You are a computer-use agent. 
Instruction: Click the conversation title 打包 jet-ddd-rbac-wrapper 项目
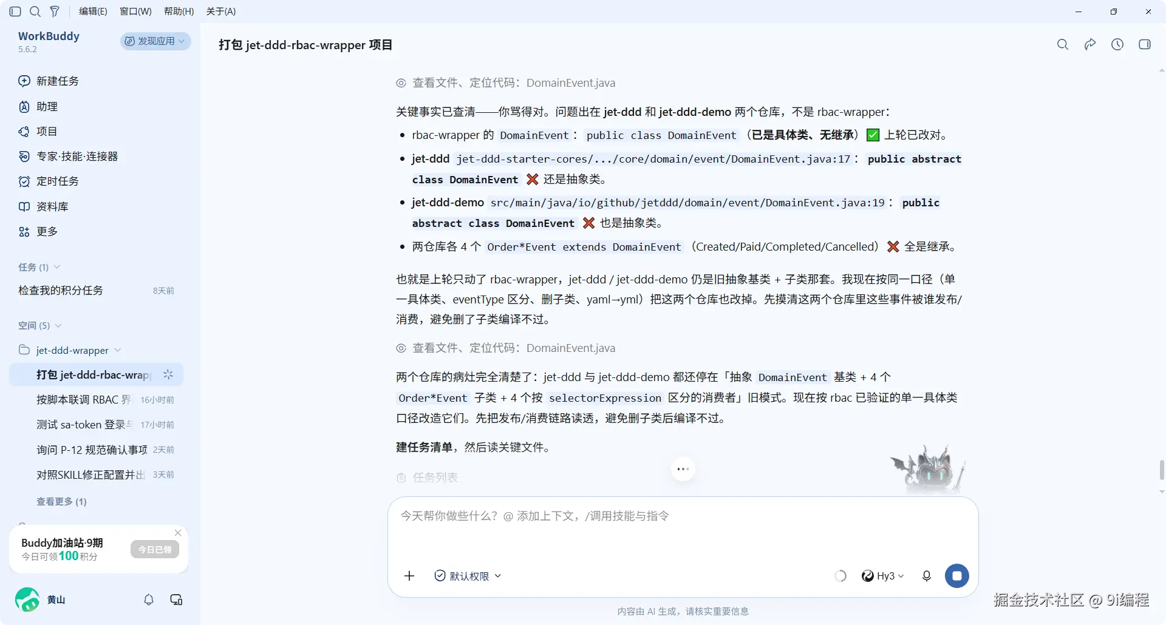[305, 45]
